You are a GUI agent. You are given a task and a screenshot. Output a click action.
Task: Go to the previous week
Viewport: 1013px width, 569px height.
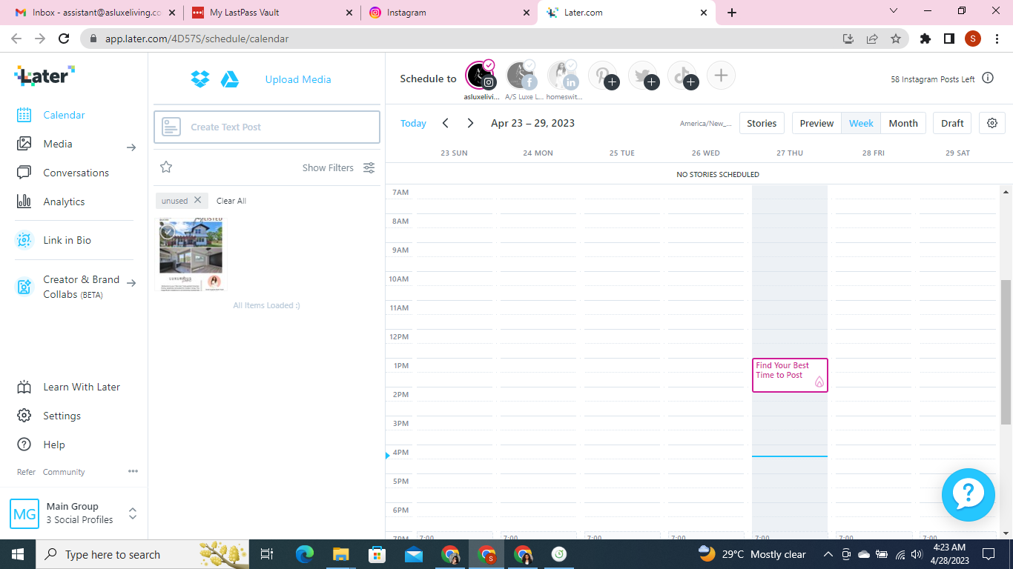point(446,123)
